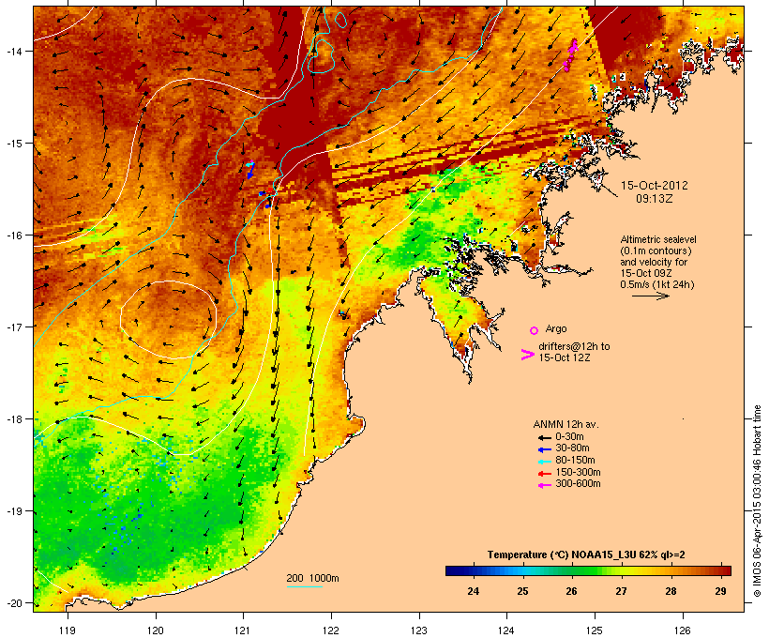
Task: Click the latitude axis label '-18'
Action: tap(13, 419)
